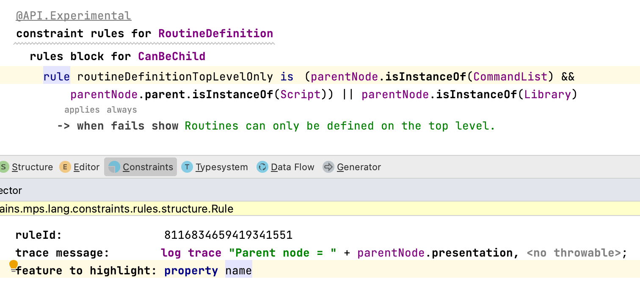This screenshot has height=293, width=640.
Task: Click the Editor tab E icon
Action: (65, 167)
